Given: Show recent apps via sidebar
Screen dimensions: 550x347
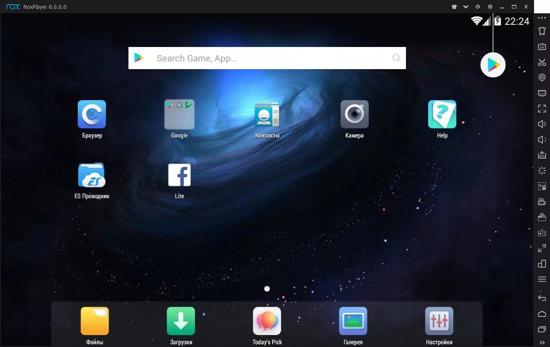Looking at the screenshot, I should pos(542,329).
